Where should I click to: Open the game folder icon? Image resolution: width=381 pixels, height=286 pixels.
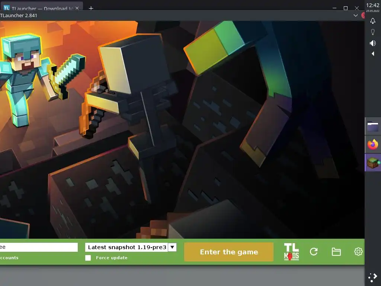click(336, 252)
